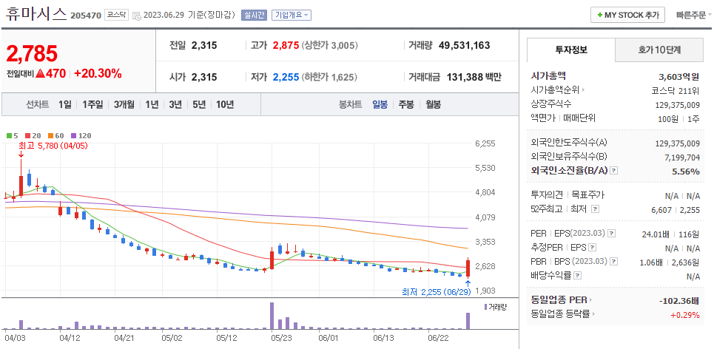Click the 추정PER EPS help icon
Viewport: 714px width, 349px height.
point(592,248)
